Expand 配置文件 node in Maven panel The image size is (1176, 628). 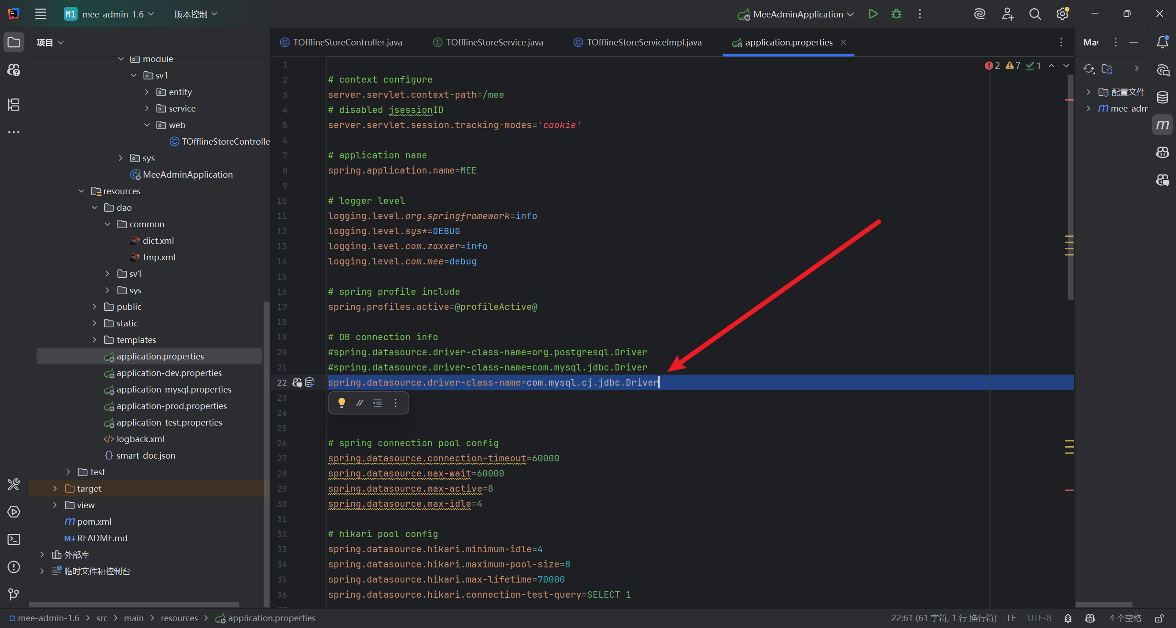pyautogui.click(x=1088, y=92)
